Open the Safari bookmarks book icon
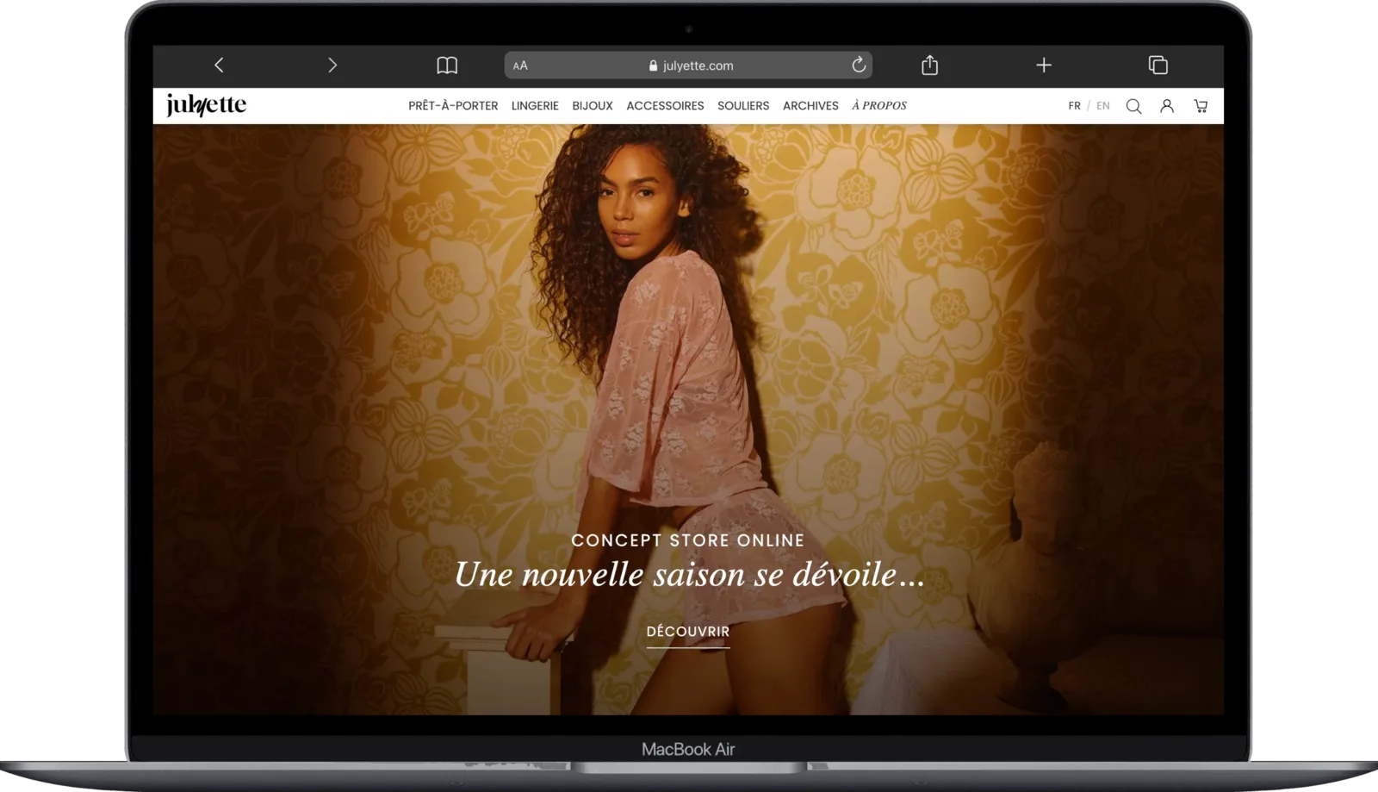Image resolution: width=1378 pixels, height=792 pixels. click(x=447, y=65)
